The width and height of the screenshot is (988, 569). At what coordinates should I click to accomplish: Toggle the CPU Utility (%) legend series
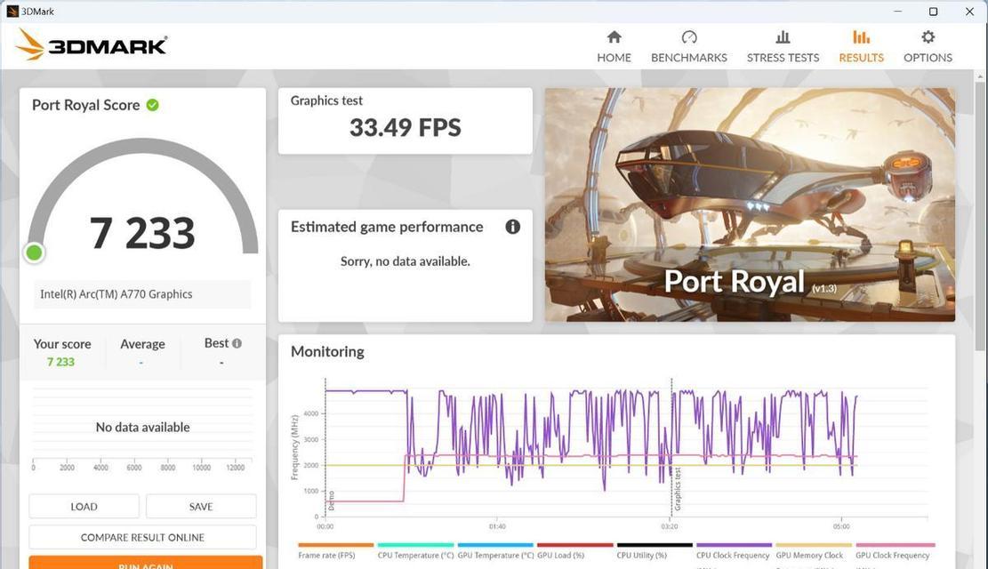(x=654, y=551)
